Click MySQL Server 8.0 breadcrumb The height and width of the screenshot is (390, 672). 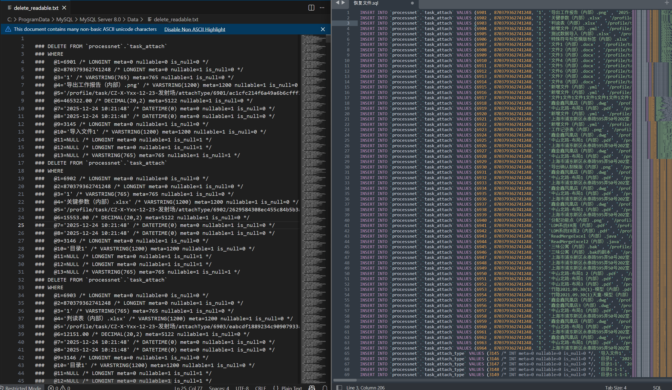tap(100, 19)
